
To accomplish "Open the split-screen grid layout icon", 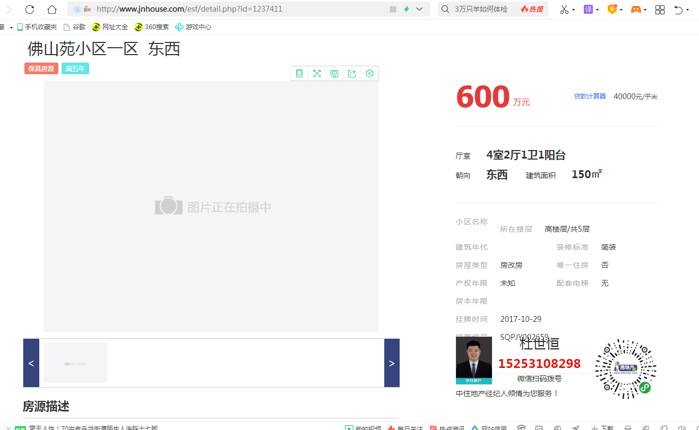I will (660, 9).
